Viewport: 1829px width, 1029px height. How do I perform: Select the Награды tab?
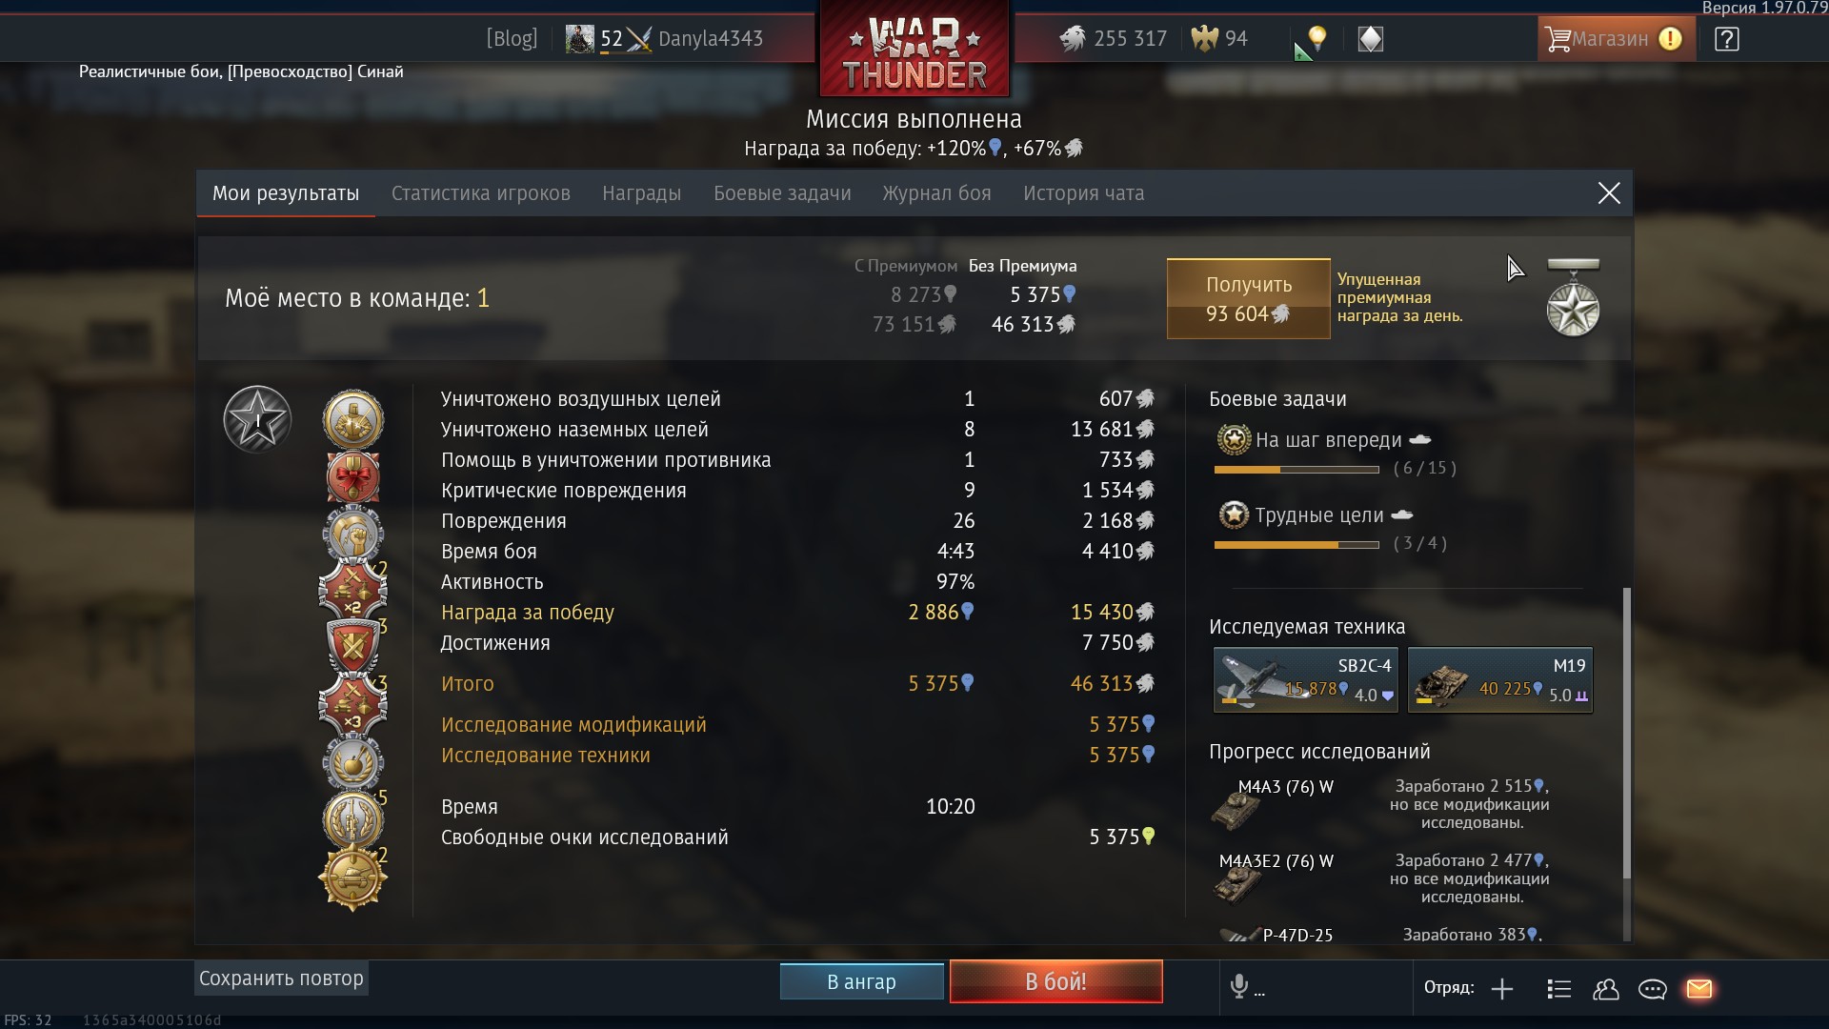click(x=641, y=193)
